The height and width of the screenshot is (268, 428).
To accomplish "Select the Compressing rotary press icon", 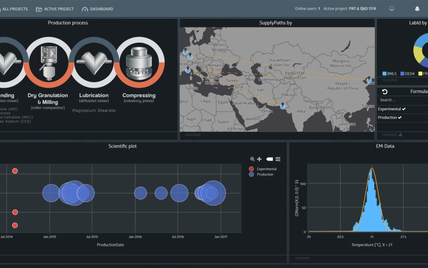I will coord(139,63).
